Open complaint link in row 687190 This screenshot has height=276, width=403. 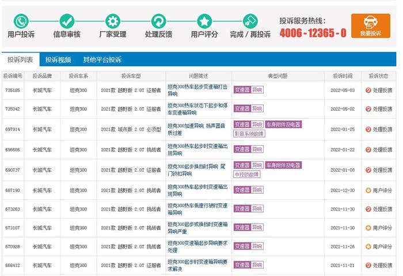tap(197, 190)
